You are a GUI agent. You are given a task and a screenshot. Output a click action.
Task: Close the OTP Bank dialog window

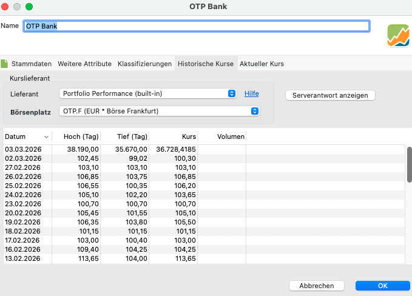[x=5, y=7]
